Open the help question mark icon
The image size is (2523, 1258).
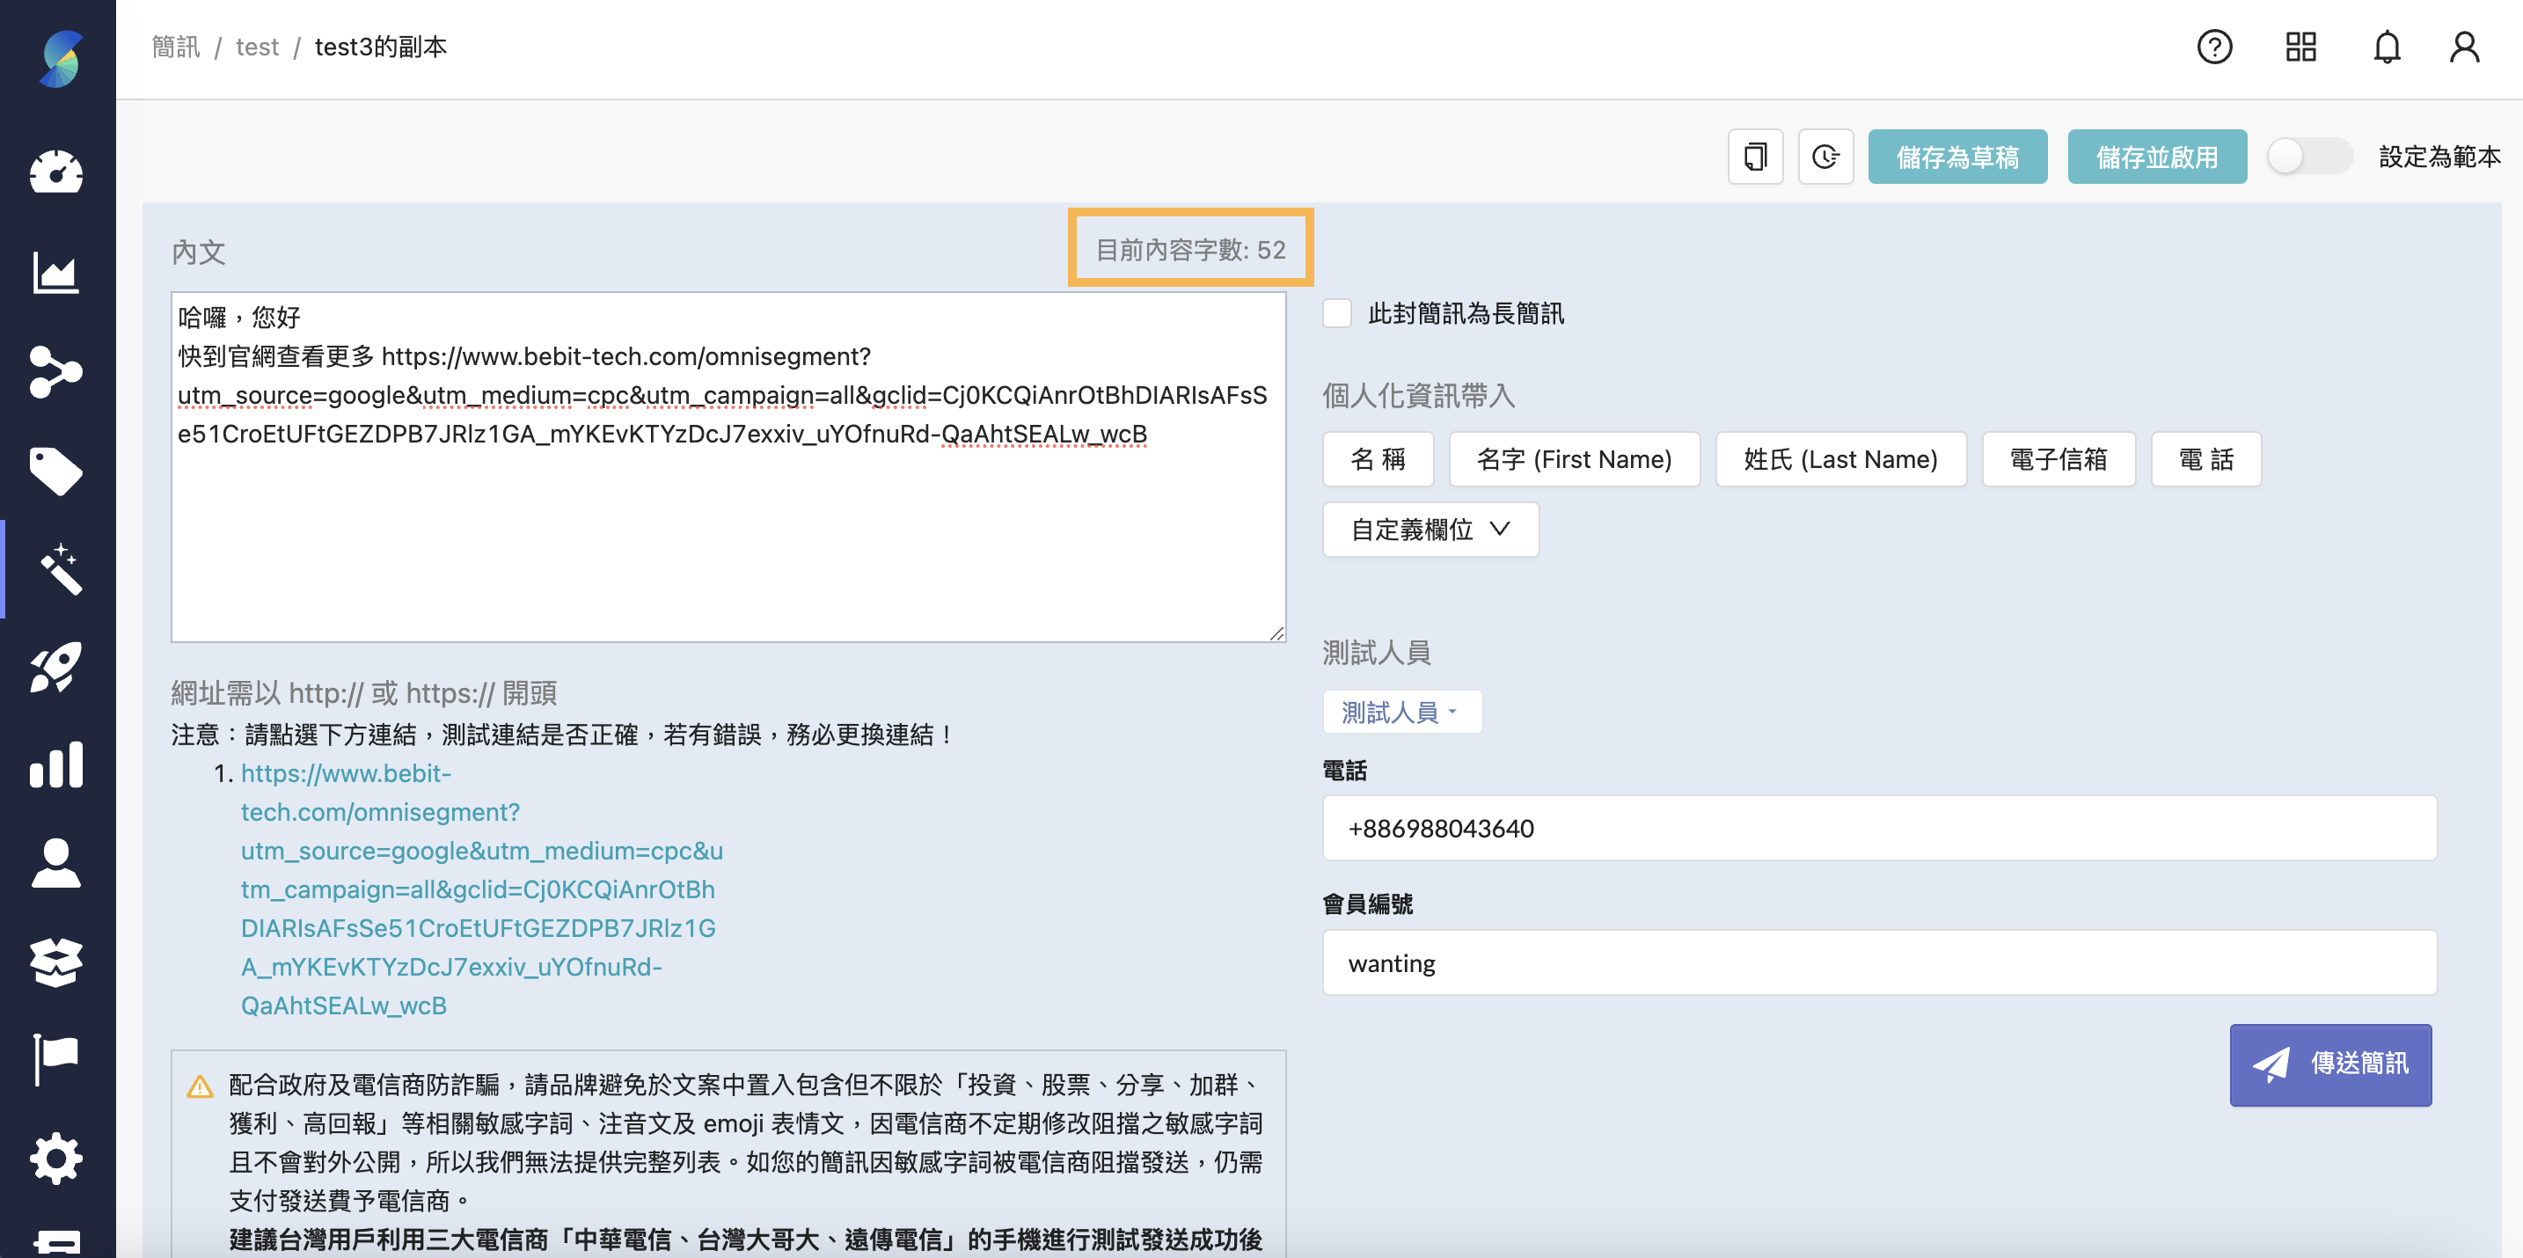point(2215,47)
